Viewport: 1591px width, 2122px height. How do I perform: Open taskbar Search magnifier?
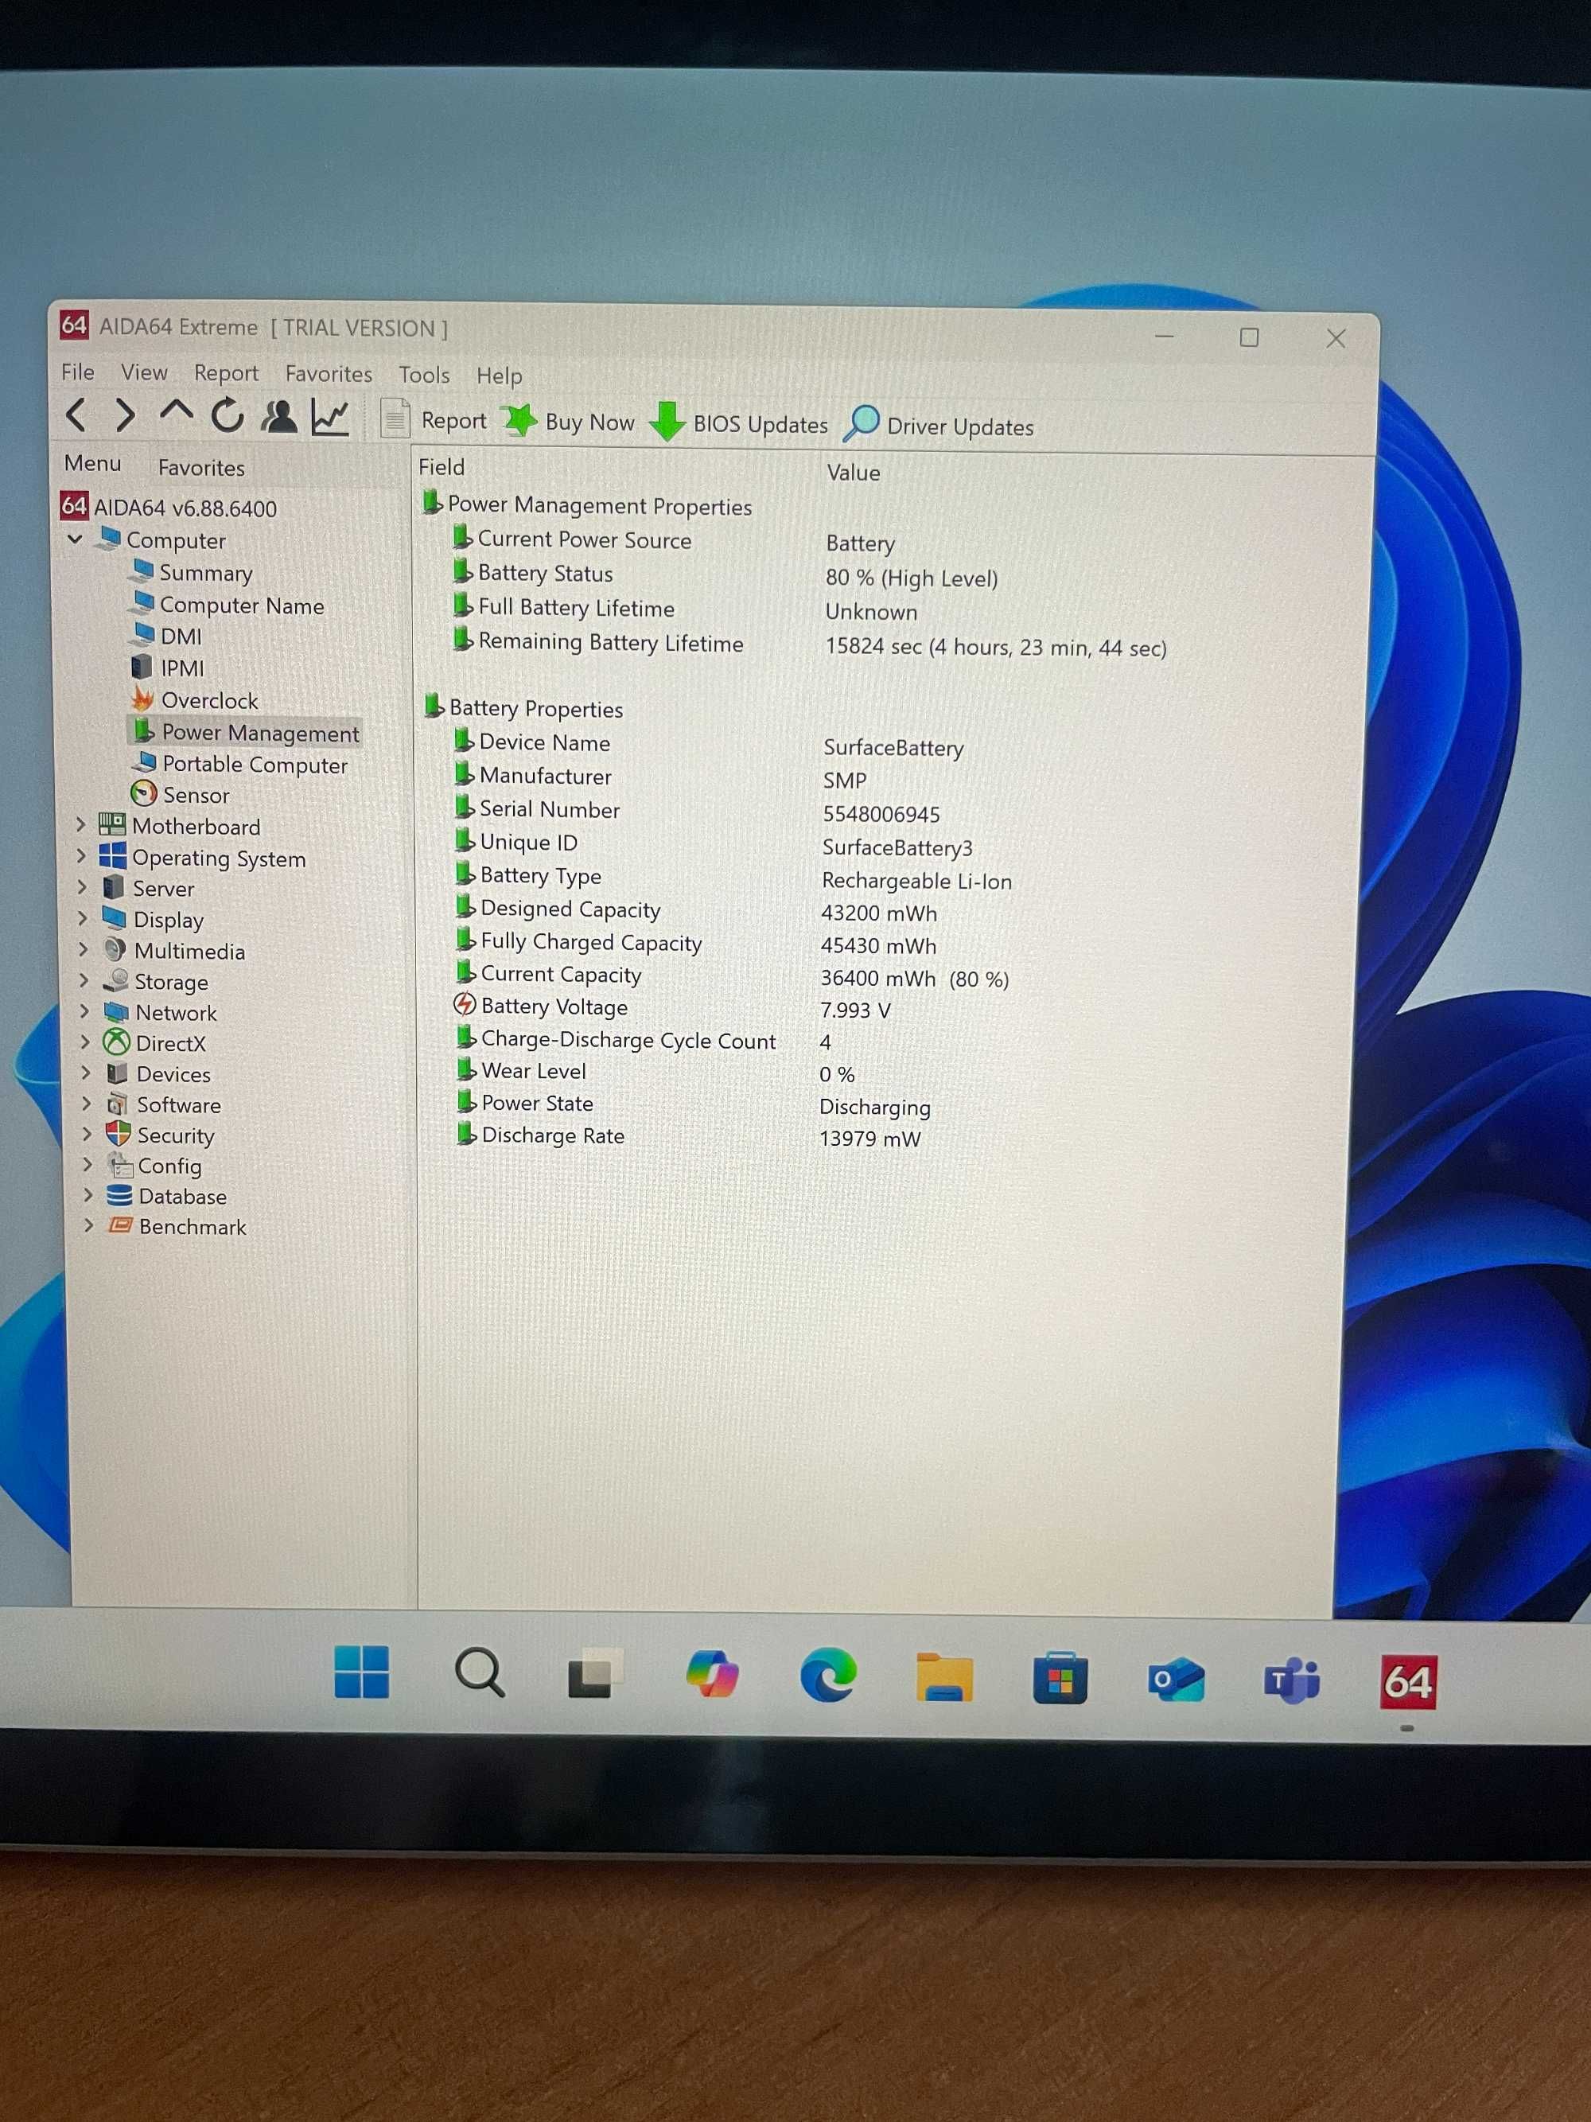pos(480,1673)
